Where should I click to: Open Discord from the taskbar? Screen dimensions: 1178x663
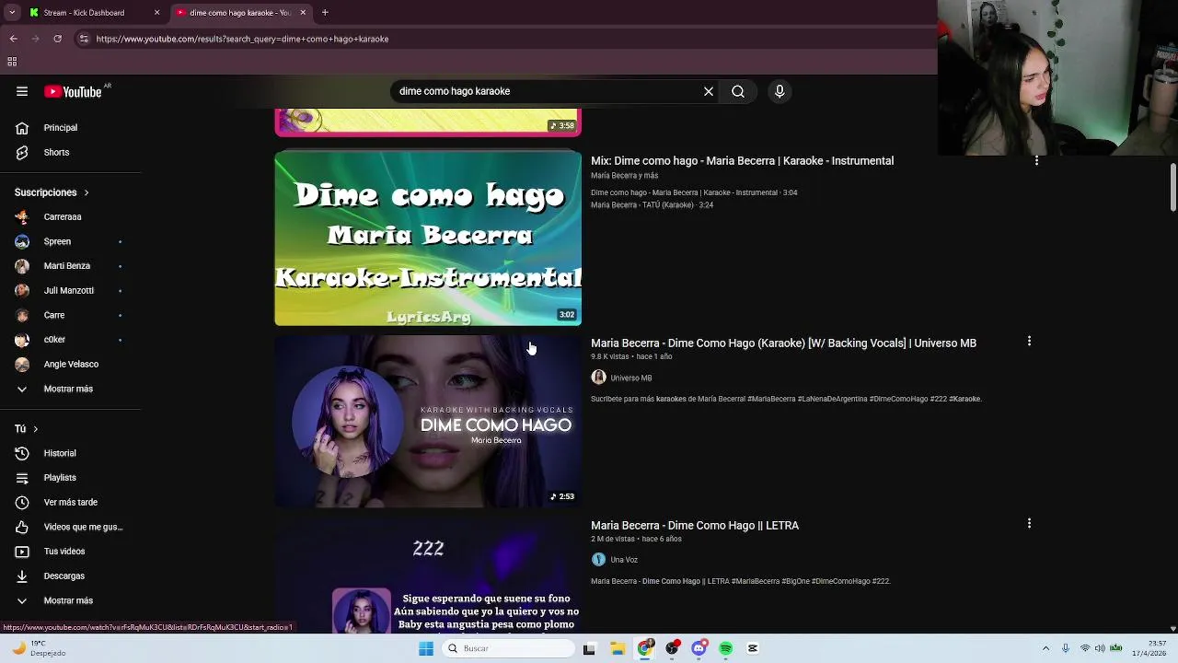699,648
